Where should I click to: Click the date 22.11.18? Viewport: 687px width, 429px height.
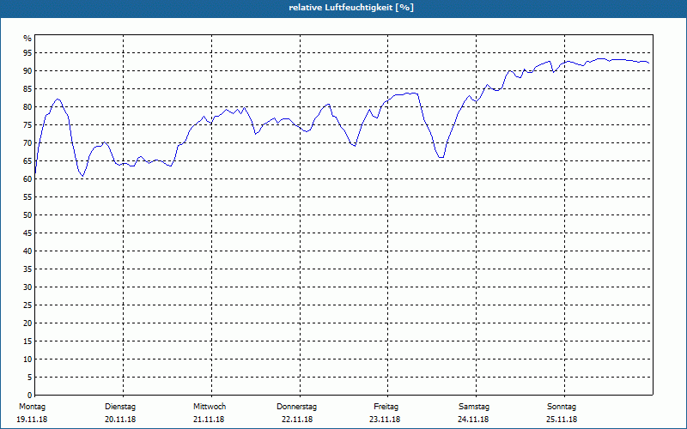pos(297,420)
